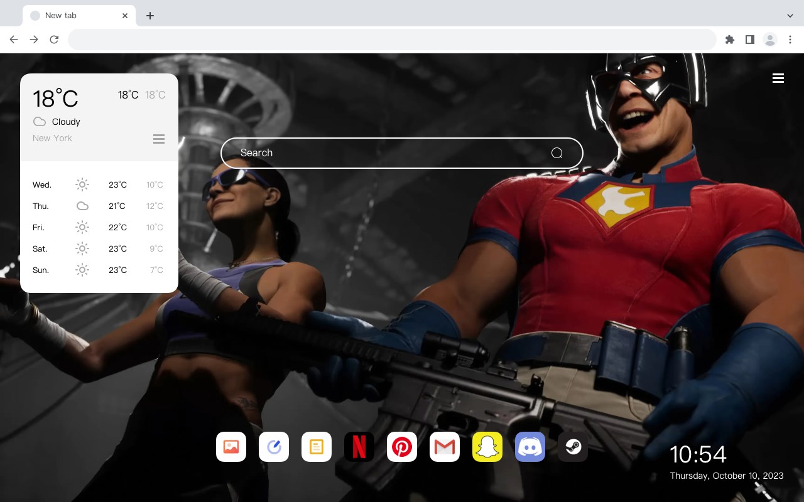This screenshot has height=502, width=804.
Task: Open the blue to-do checkmark icon
Action: [x=274, y=447]
